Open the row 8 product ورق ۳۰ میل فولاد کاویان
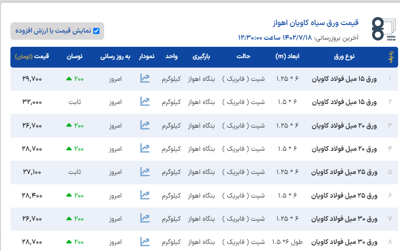Image resolution: width=400 pixels, height=251 pixels. (x=344, y=242)
